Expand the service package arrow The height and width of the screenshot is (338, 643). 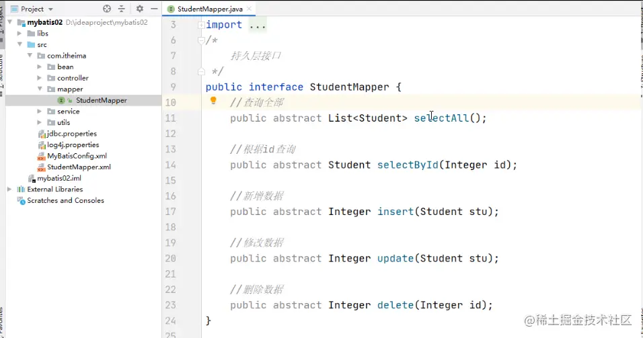[x=40, y=111]
